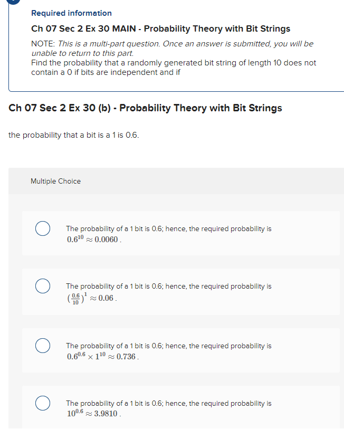
Task: Click the Required information heading link
Action: coord(71,13)
